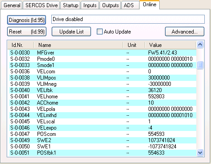Click the value 554593
This screenshot has width=211, height=164.
[x=156, y=134]
